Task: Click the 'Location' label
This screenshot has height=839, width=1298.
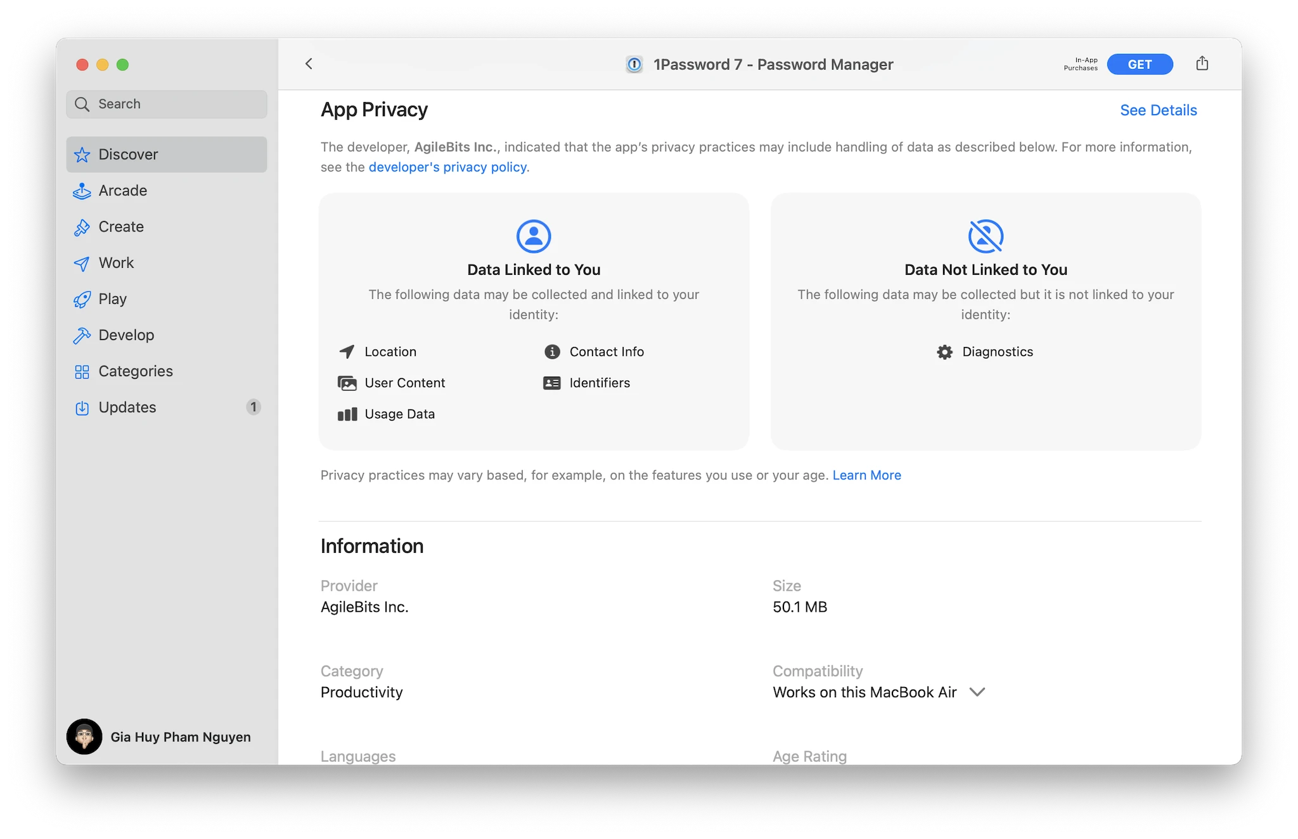Action: tap(390, 351)
